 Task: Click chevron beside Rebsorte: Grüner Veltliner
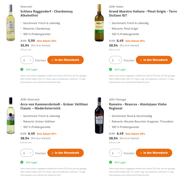[21, 121]
